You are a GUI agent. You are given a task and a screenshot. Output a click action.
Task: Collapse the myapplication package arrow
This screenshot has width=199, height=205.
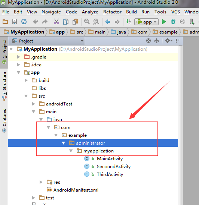coord(71,151)
